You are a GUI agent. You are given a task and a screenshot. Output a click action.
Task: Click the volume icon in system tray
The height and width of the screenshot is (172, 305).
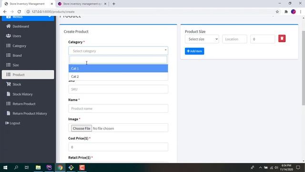(276, 168)
